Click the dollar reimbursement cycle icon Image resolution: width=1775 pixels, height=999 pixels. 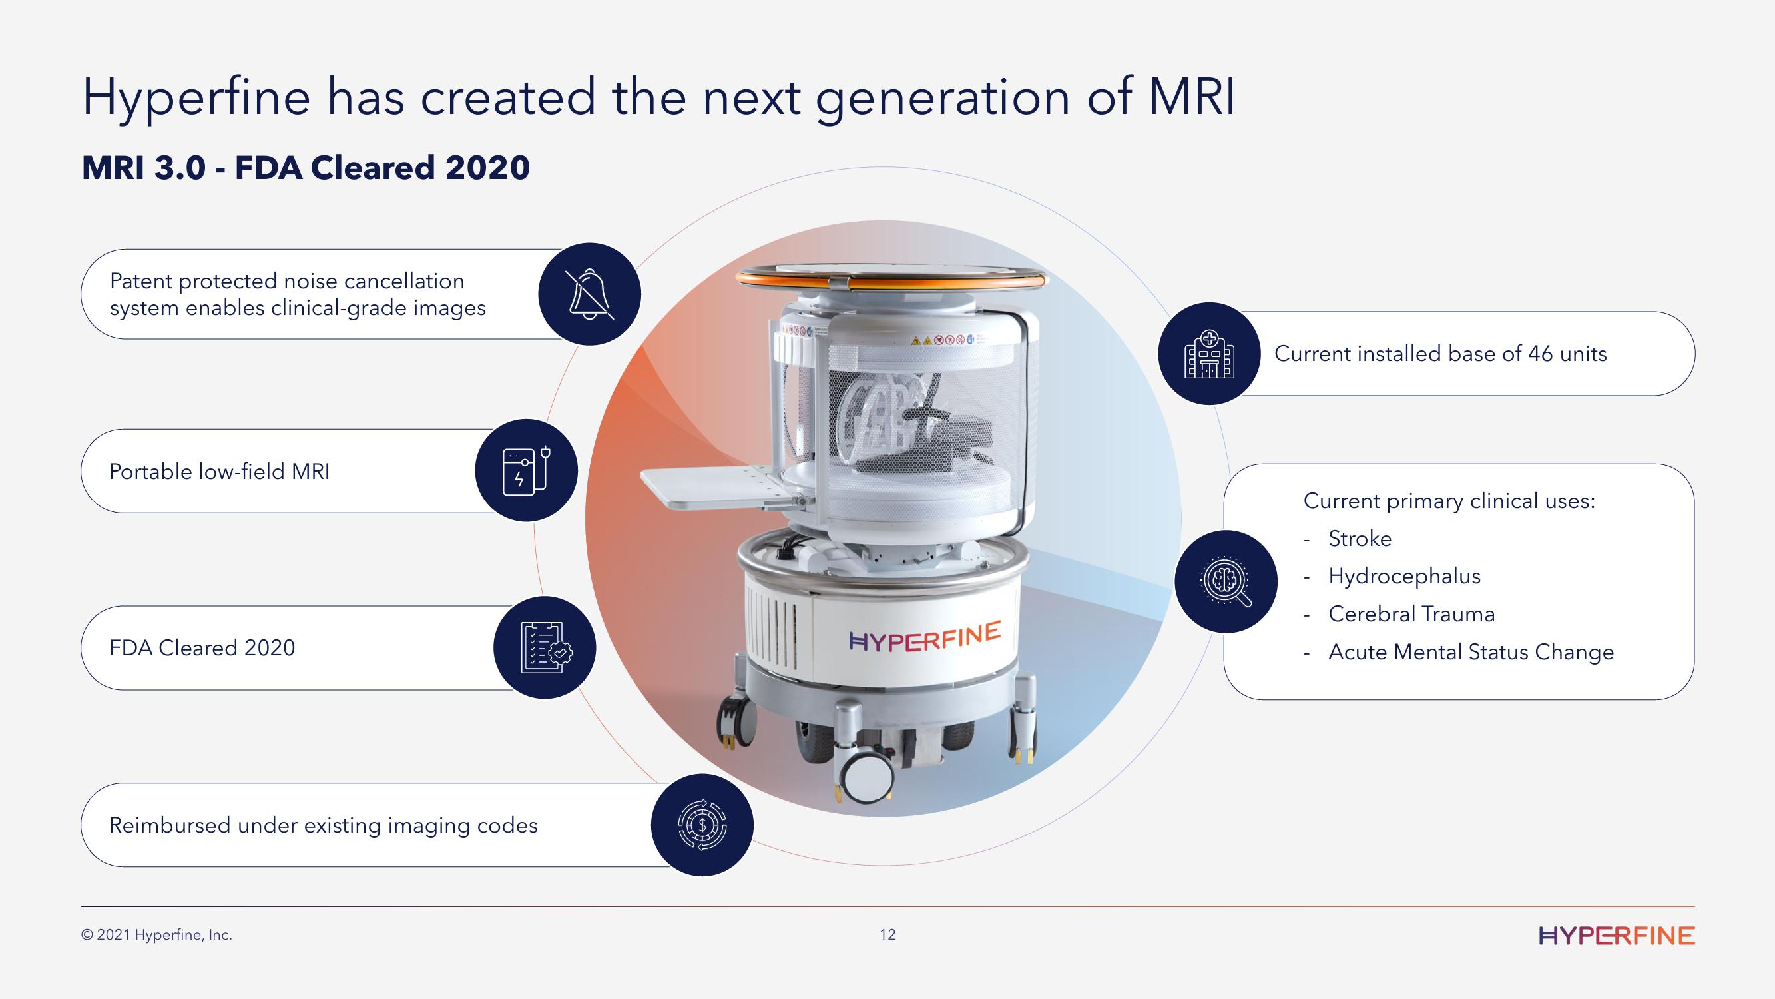[702, 825]
